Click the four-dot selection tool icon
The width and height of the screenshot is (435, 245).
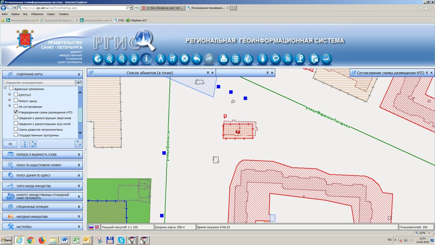(173, 58)
